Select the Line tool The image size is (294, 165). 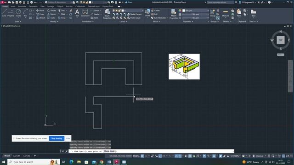(4, 13)
